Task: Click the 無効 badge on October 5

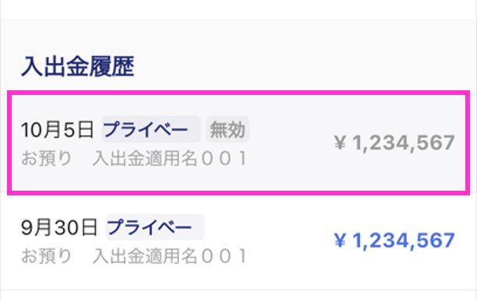Action: click(228, 129)
